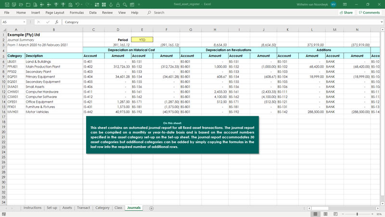The width and height of the screenshot is (385, 217).
Task: Open the Name Box dropdown arrow
Action: (x=24, y=22)
